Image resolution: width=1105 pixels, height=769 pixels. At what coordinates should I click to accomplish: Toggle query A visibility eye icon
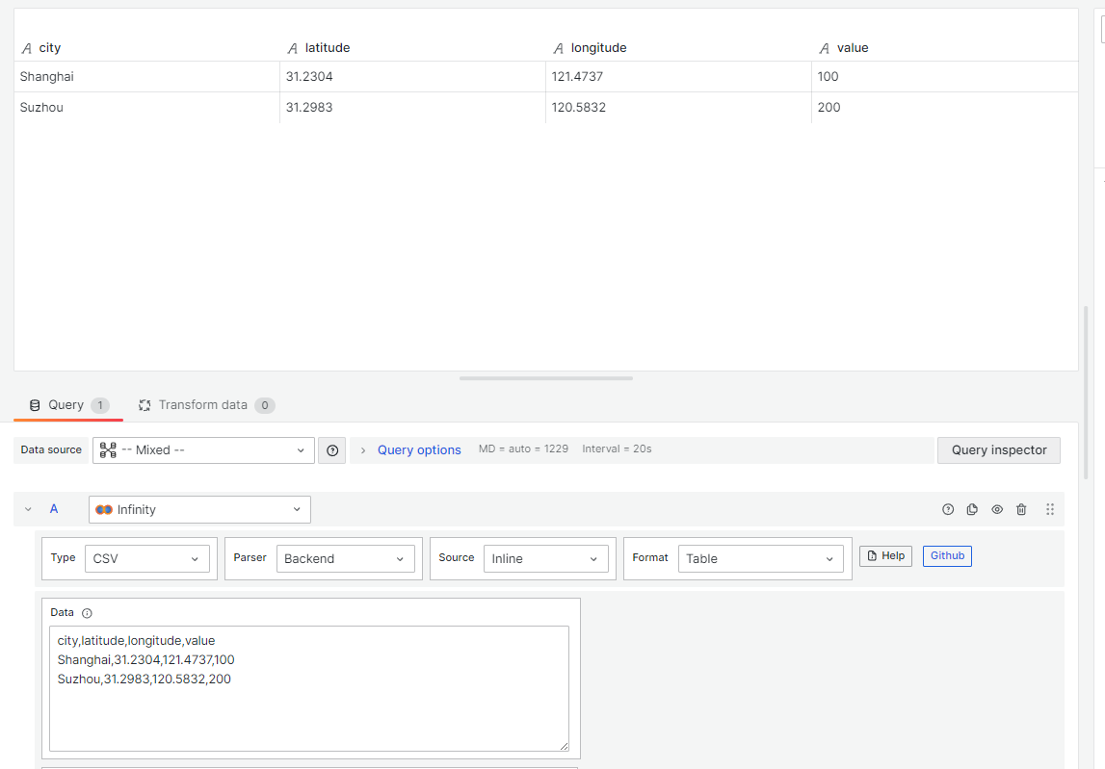pos(997,509)
